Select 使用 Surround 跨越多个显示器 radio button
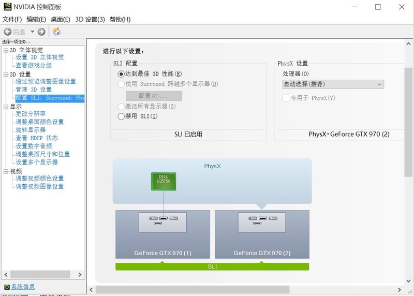The height and width of the screenshot is (296, 414). click(x=121, y=84)
